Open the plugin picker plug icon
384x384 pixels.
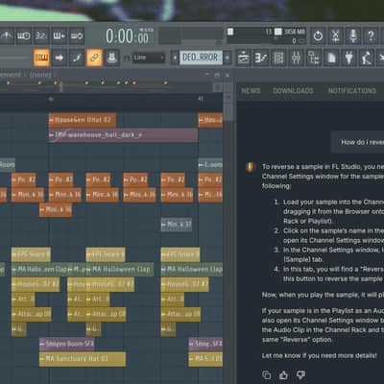point(349,59)
